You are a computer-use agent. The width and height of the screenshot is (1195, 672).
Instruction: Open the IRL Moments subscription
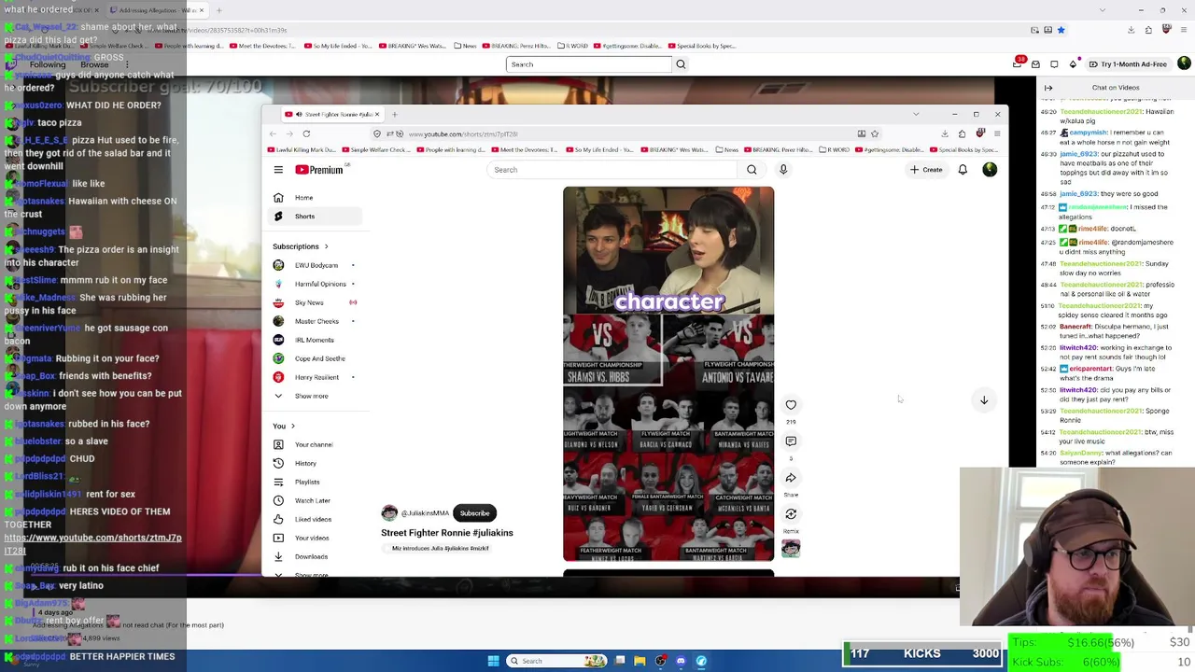(x=314, y=340)
